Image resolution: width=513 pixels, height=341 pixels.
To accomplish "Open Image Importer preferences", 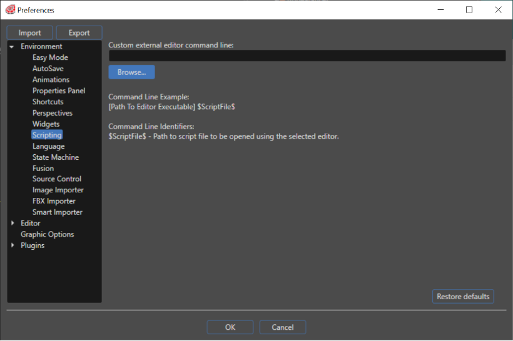I will click(x=58, y=190).
